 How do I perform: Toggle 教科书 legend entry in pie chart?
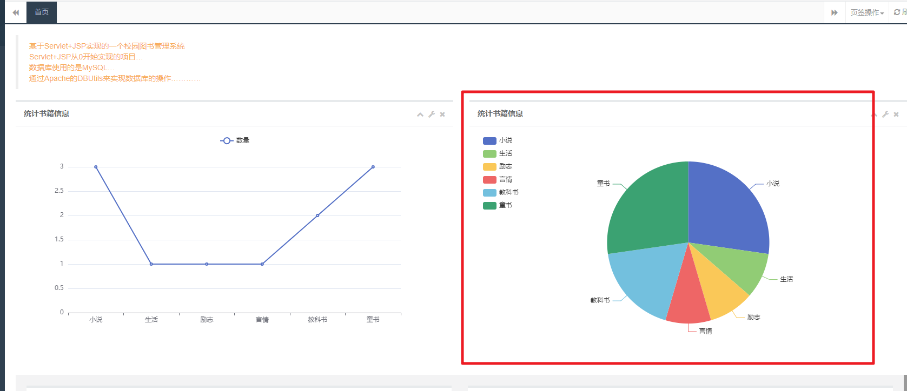pyautogui.click(x=501, y=192)
